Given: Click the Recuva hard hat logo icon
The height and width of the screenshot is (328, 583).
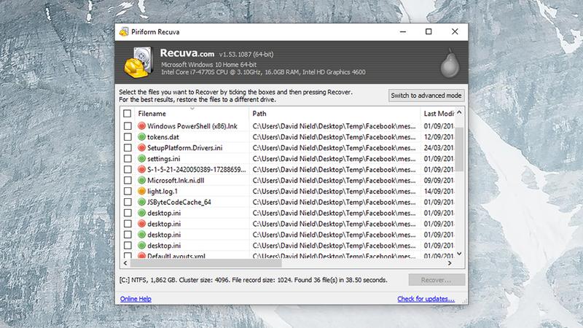Looking at the screenshot, I should tap(139, 63).
